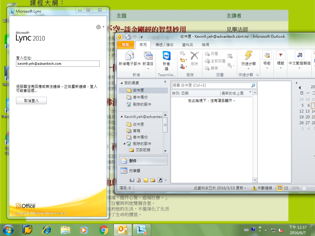Click the meeting reply icon in 回覆 group
Screen dimensions: 315x236
230,56
